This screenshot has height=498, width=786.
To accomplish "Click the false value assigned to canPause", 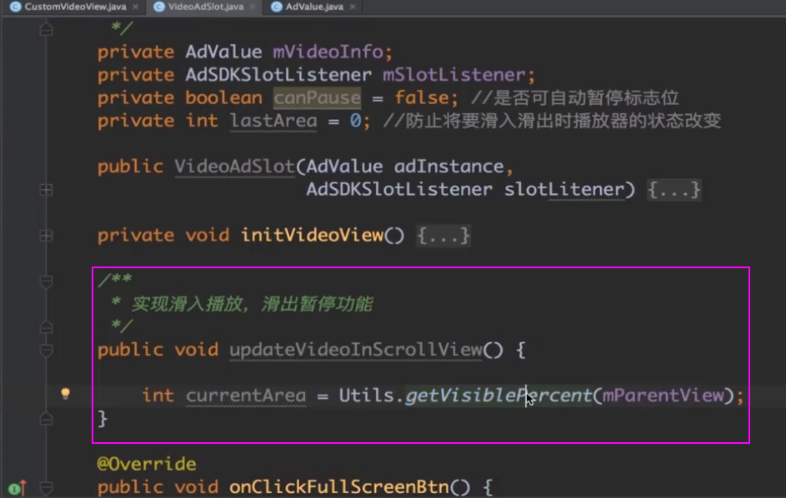I will coord(421,97).
